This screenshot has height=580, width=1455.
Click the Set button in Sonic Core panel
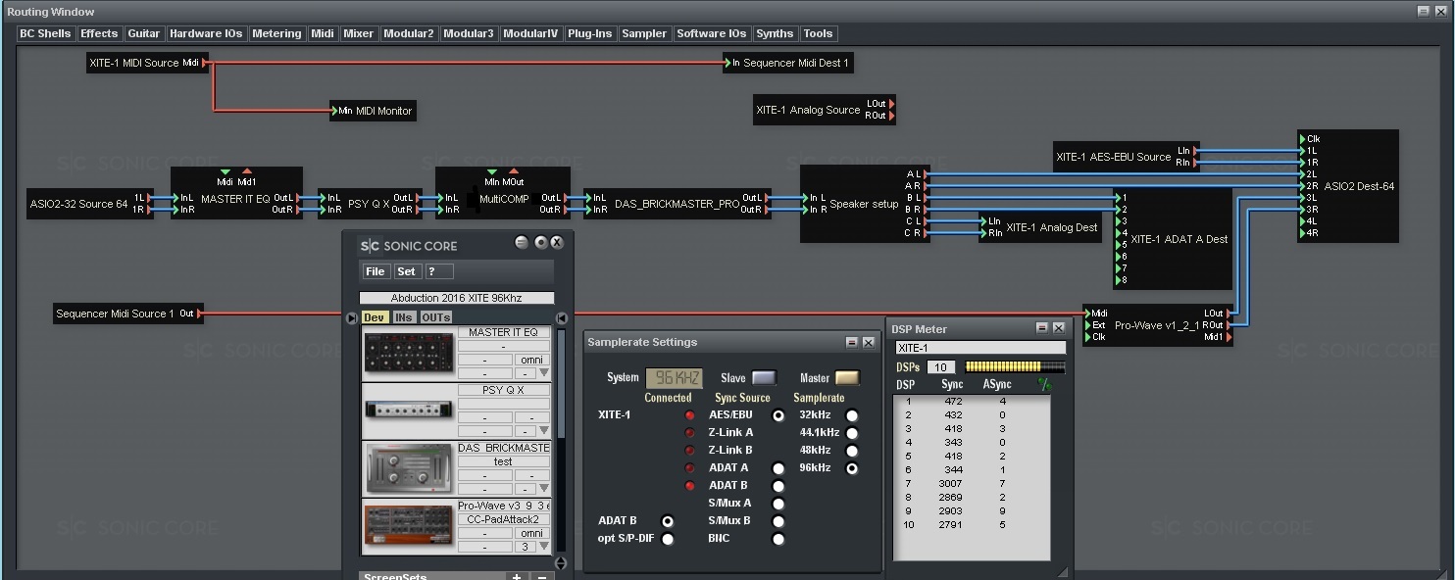coord(407,271)
